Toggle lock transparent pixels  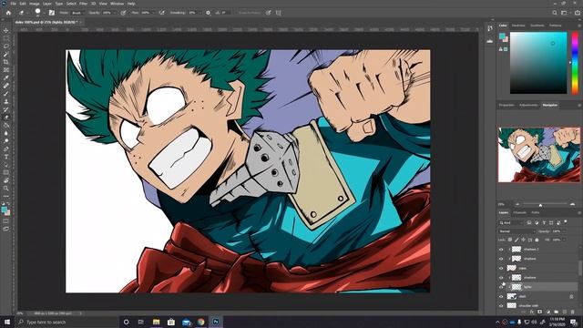coord(510,240)
